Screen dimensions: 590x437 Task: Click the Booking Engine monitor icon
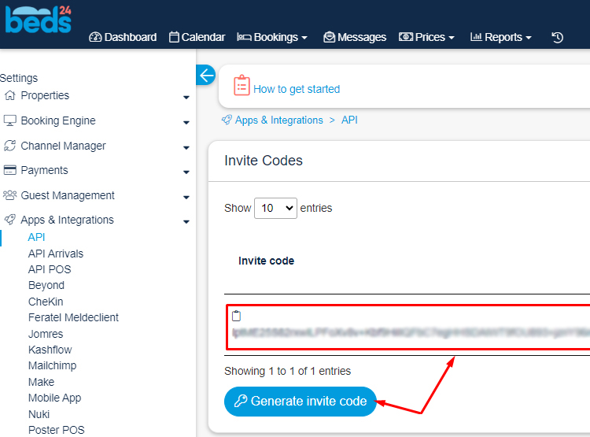(x=9, y=120)
